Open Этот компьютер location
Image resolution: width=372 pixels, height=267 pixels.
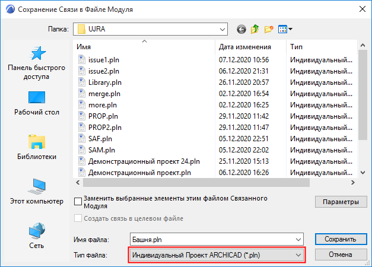pyautogui.click(x=37, y=192)
